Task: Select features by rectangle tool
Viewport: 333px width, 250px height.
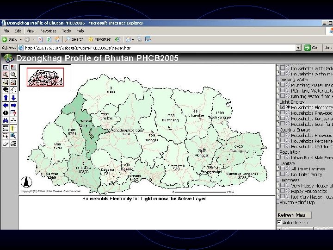Action: (x=6, y=136)
